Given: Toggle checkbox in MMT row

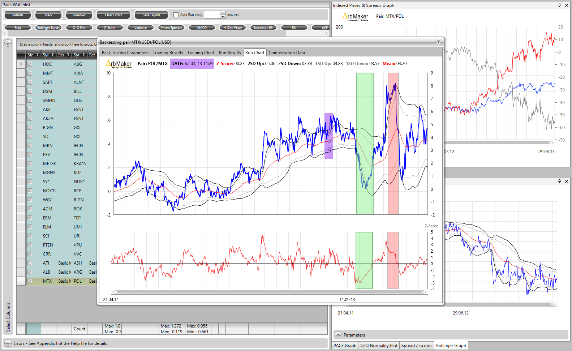Looking at the screenshot, I should tap(30, 73).
